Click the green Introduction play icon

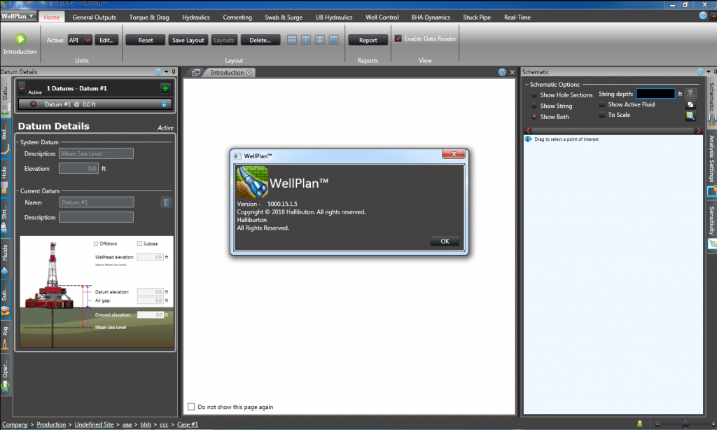[20, 39]
